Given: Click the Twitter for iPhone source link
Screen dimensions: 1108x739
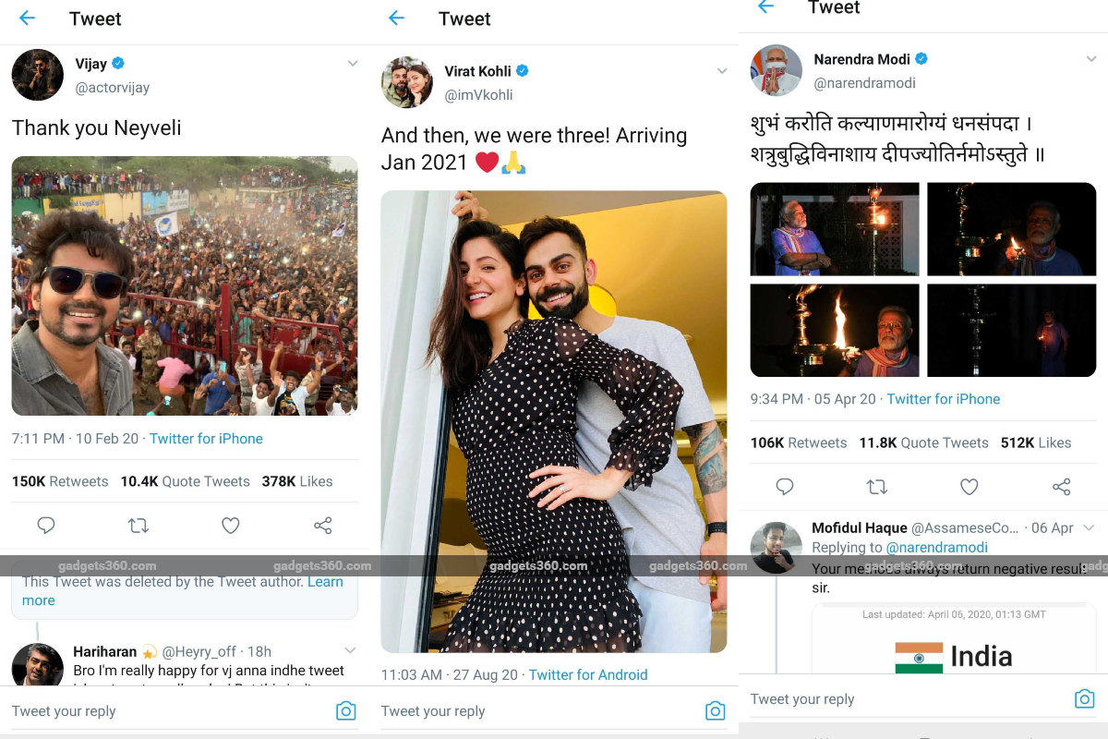Looking at the screenshot, I should [x=206, y=439].
